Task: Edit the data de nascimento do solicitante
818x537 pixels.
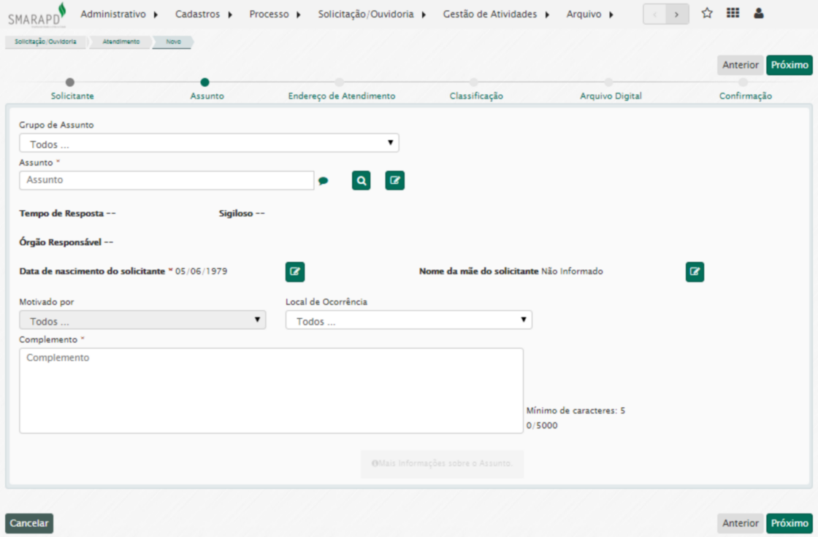Action: coord(295,272)
